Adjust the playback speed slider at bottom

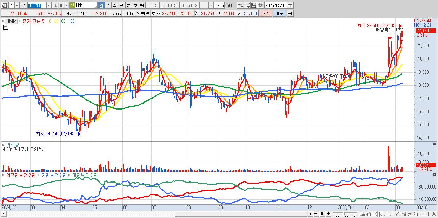tap(345, 214)
